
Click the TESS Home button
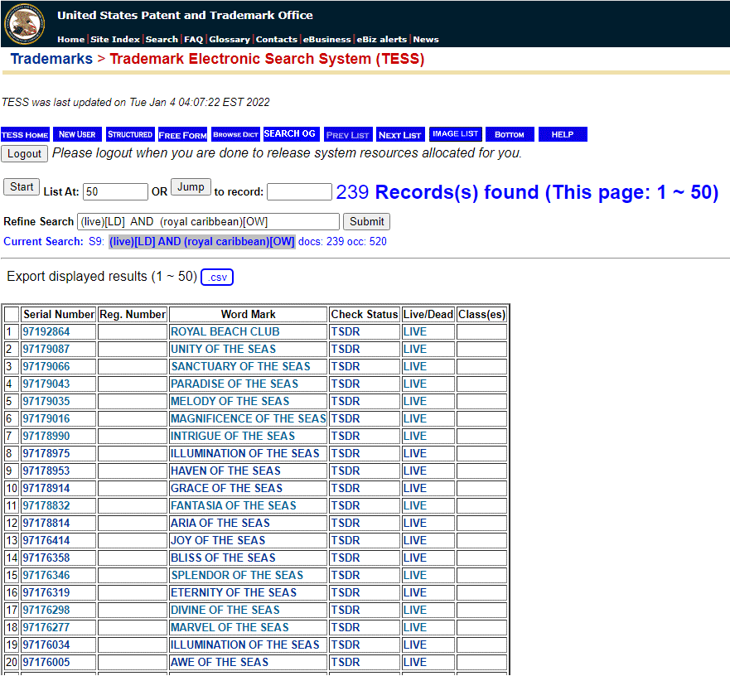25,134
